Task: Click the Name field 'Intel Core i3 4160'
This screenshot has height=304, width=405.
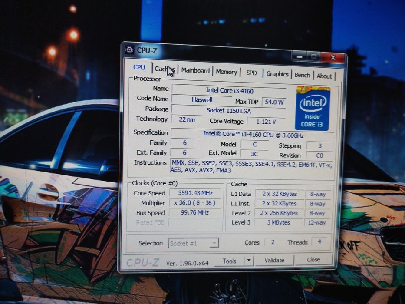Action: pos(229,90)
